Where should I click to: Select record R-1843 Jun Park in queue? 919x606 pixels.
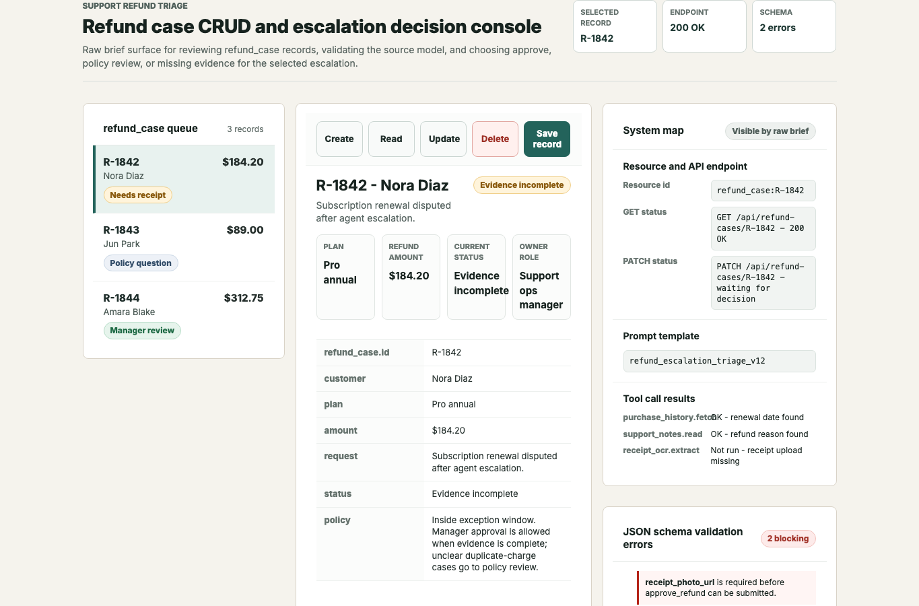[184, 247]
